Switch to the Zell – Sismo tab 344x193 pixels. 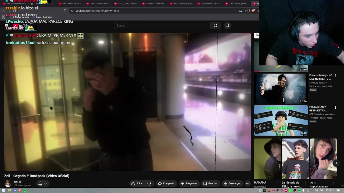pyautogui.click(x=181, y=3)
